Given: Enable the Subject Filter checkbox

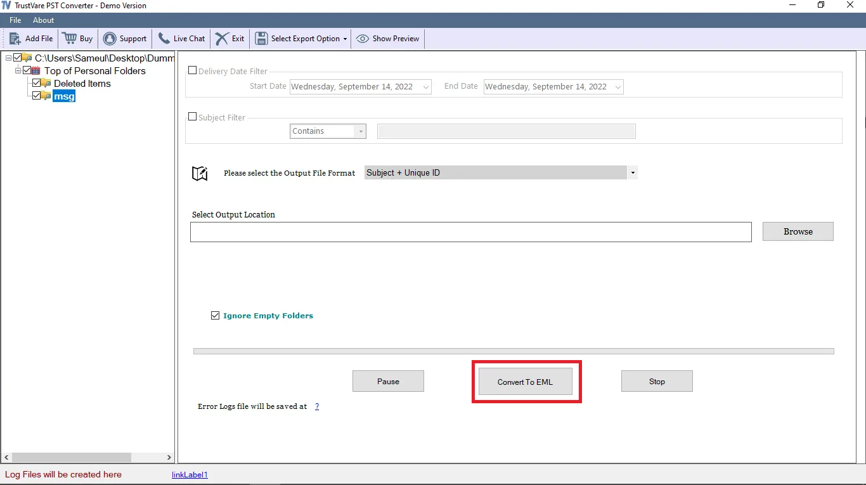Looking at the screenshot, I should 193,117.
